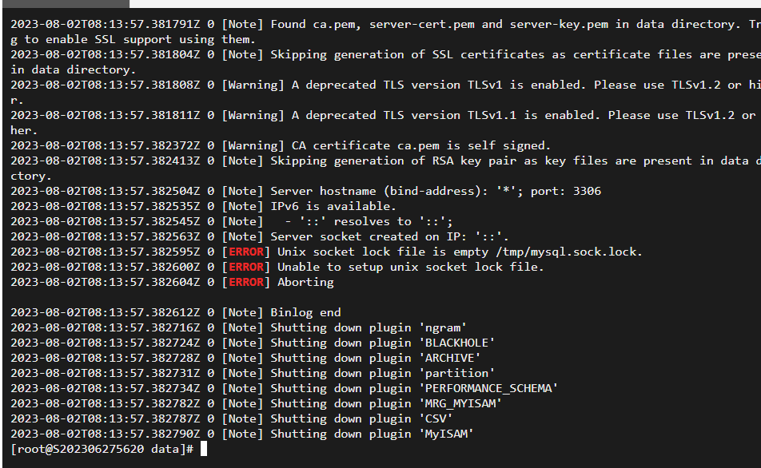Click the [root@S202306275620 data]# prompt text

[102, 449]
